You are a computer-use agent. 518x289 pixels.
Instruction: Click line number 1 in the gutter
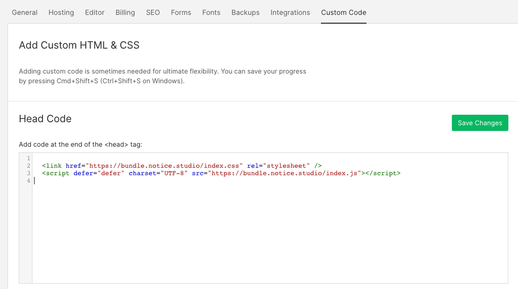pos(28,158)
